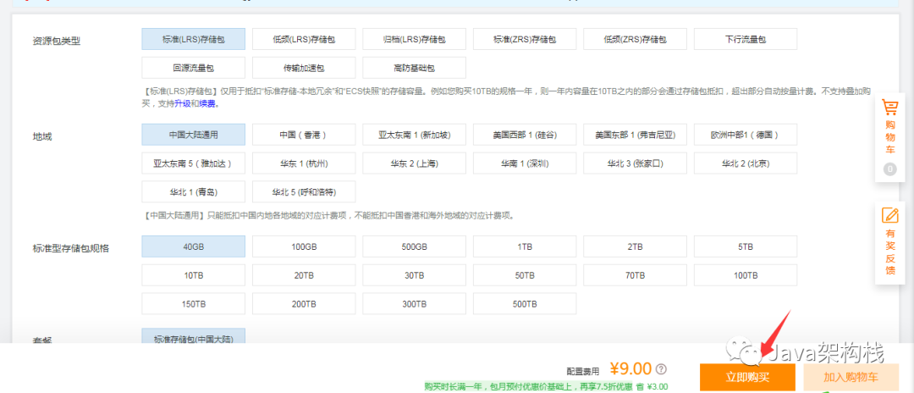Select region 中国大陆通用
This screenshot has width=914, height=393.
[193, 135]
